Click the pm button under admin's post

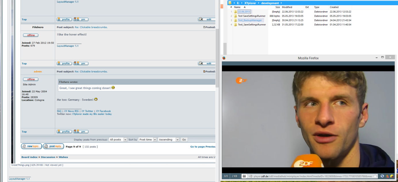[81, 131]
